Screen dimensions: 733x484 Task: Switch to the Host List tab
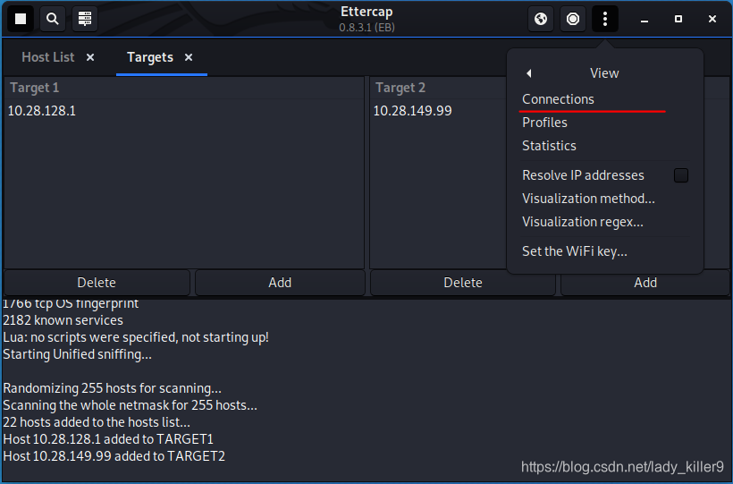pos(48,57)
